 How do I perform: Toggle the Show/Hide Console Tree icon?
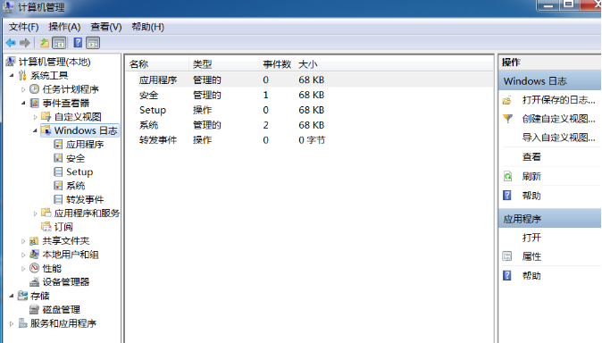pyautogui.click(x=59, y=43)
